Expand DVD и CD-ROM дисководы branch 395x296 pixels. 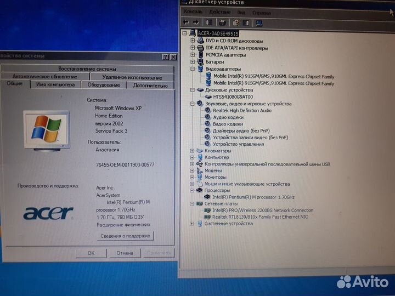pos(193,41)
